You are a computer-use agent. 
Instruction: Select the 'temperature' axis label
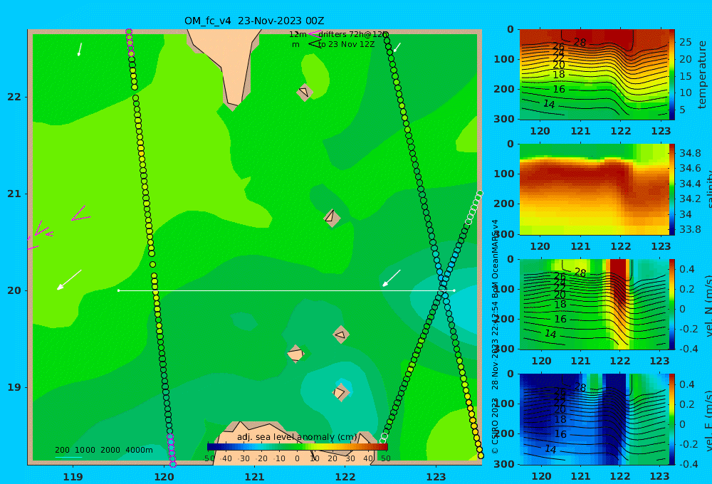click(703, 75)
